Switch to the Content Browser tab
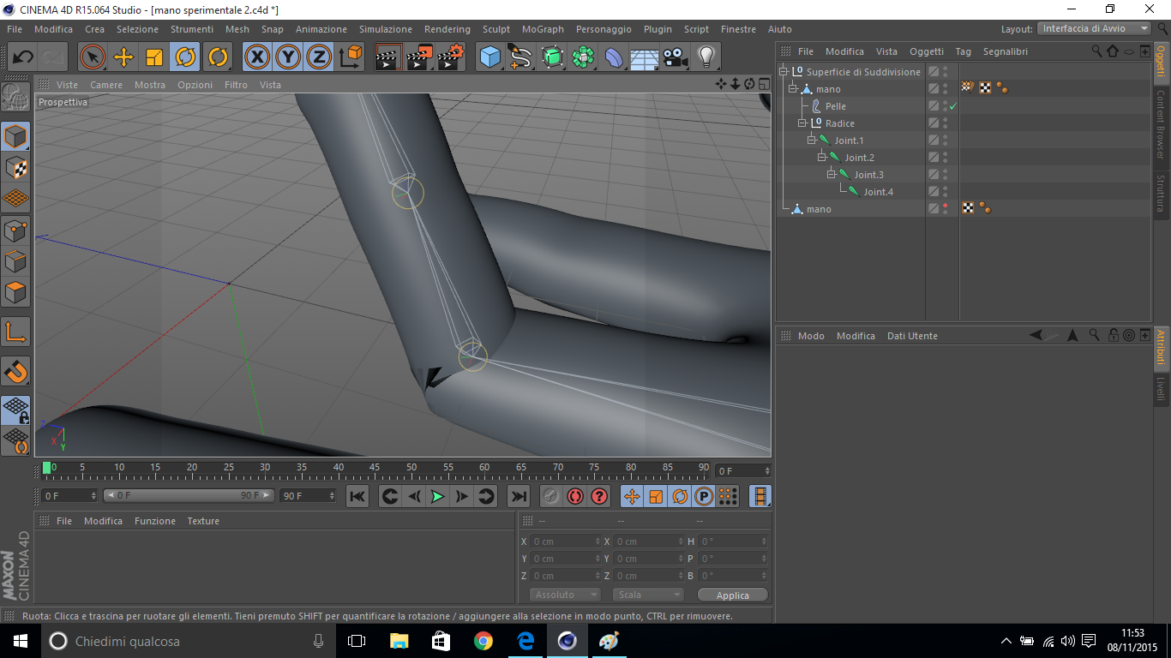Viewport: 1171px width, 658px height. (1161, 124)
